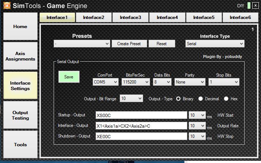Click the Create Preset button
The height and width of the screenshot is (163, 261).
pos(129,44)
